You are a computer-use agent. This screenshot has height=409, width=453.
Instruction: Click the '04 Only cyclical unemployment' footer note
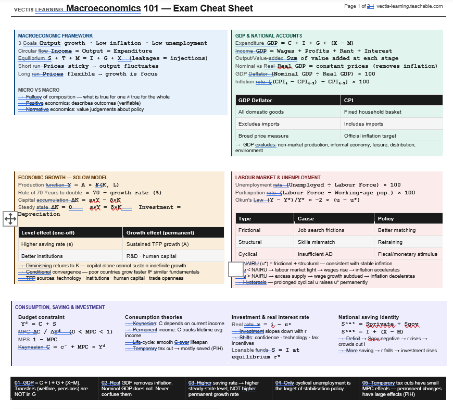313,386
